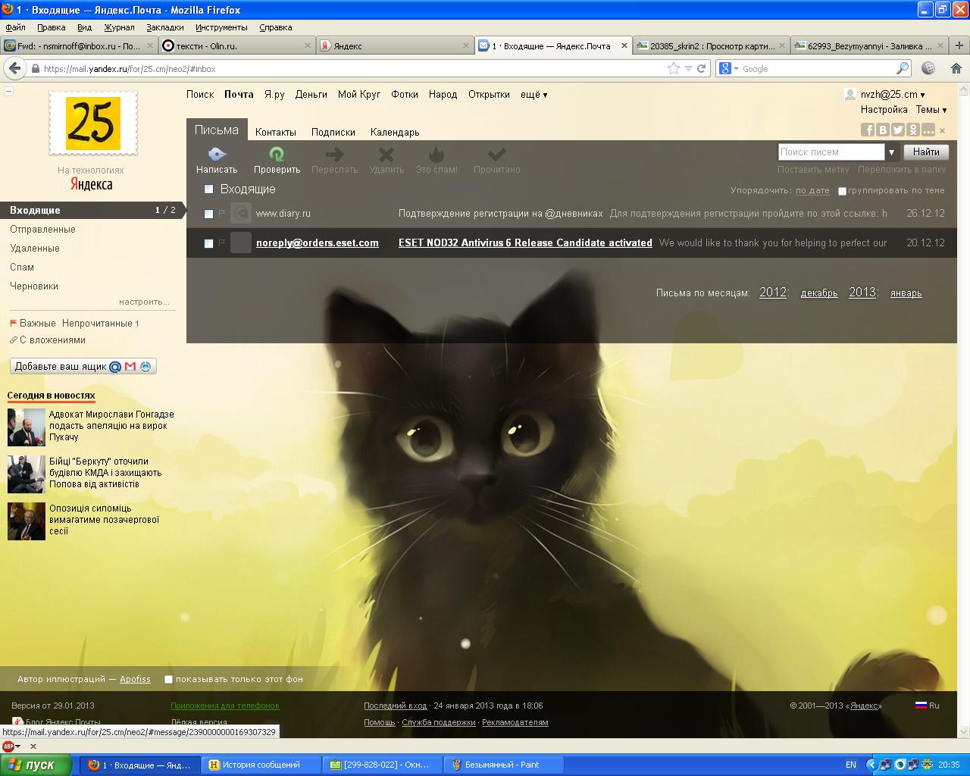Share via the Odnoklassniki icon
The height and width of the screenshot is (776, 970).
pos(913,130)
